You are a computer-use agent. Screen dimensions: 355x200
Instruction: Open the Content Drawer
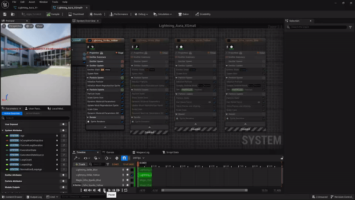(x=14, y=196)
